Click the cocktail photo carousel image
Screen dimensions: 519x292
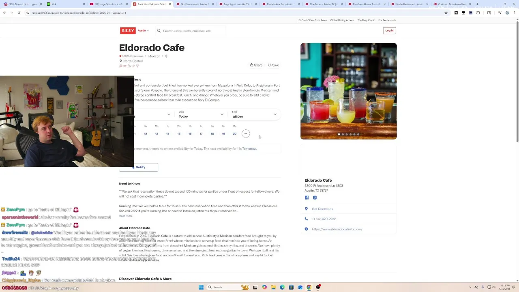click(349, 91)
